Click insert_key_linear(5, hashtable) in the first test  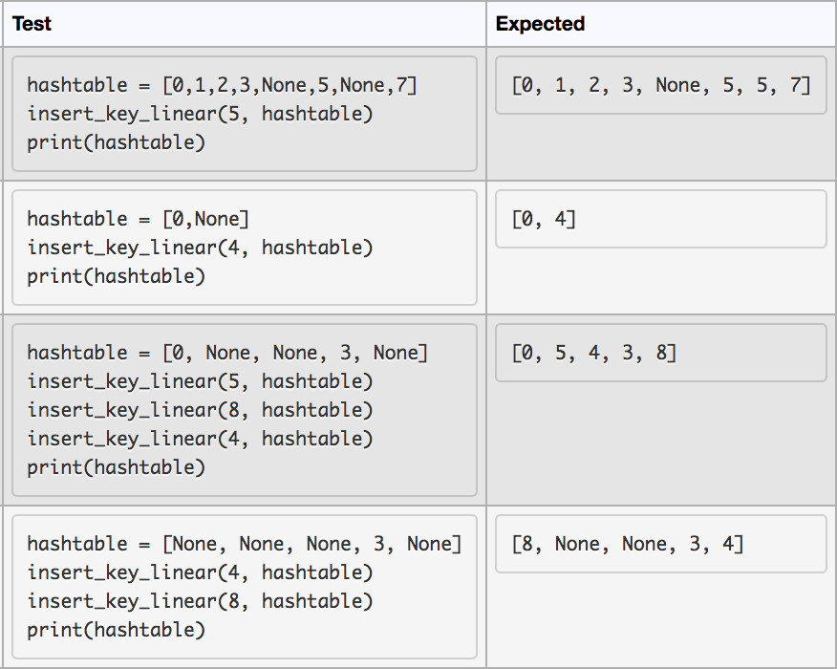[x=200, y=114]
